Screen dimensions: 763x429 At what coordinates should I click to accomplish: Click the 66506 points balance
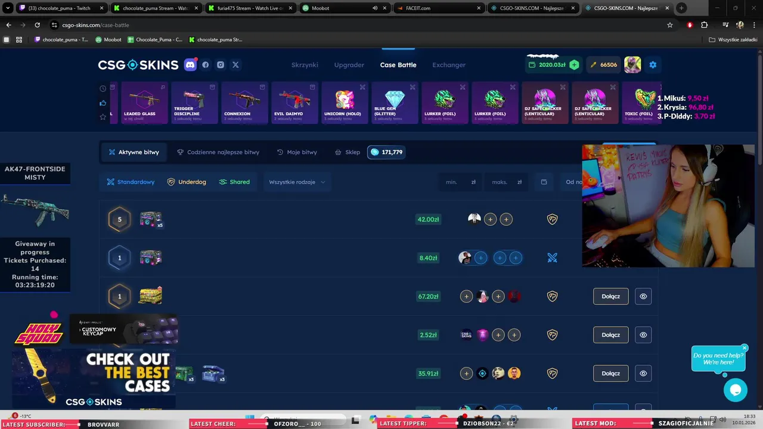click(x=603, y=65)
